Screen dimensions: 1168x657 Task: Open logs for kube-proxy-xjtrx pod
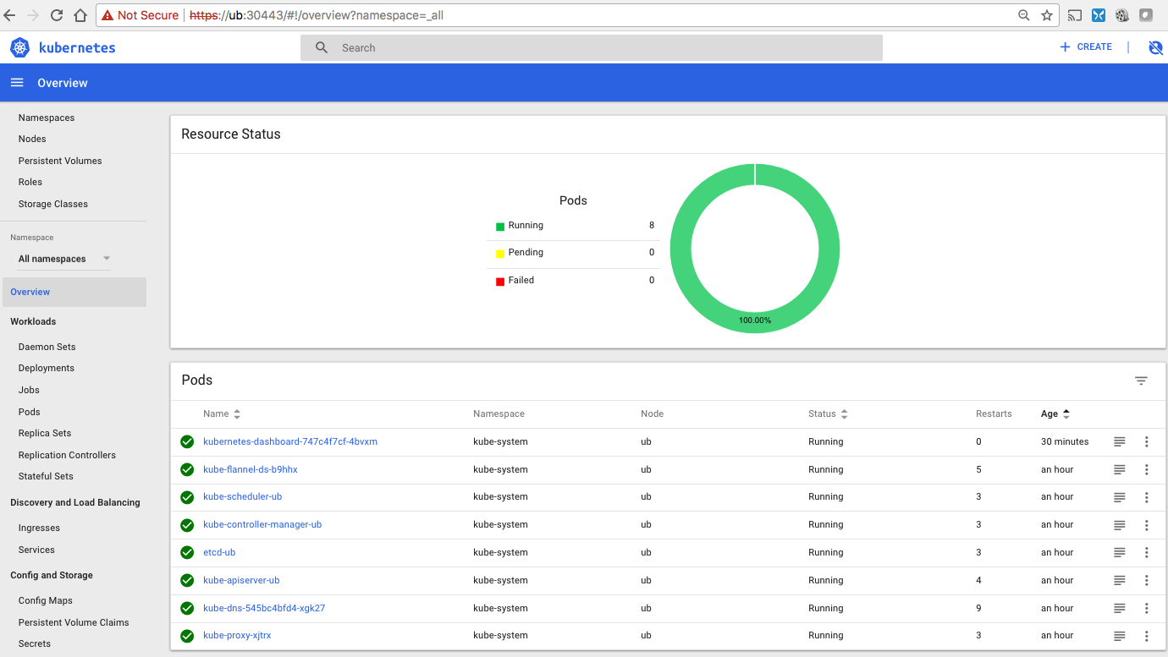1119,636
